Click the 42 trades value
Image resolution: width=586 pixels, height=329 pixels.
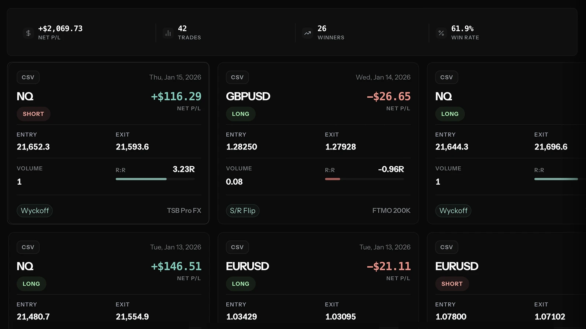click(182, 29)
